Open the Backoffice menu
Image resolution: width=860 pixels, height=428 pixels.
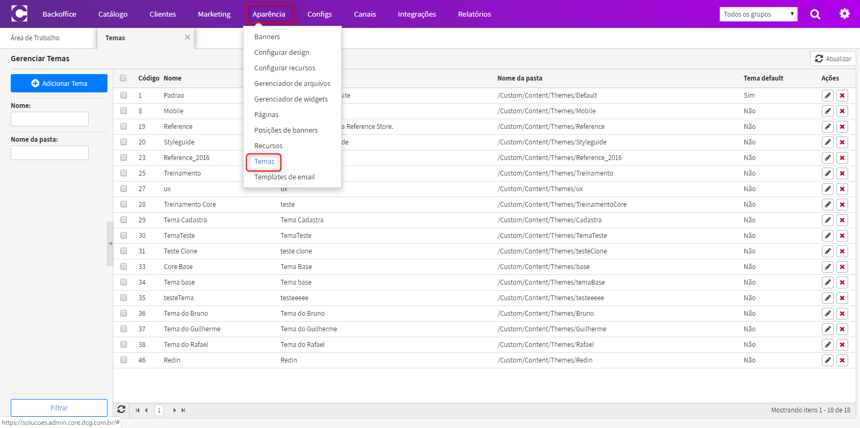(x=59, y=14)
